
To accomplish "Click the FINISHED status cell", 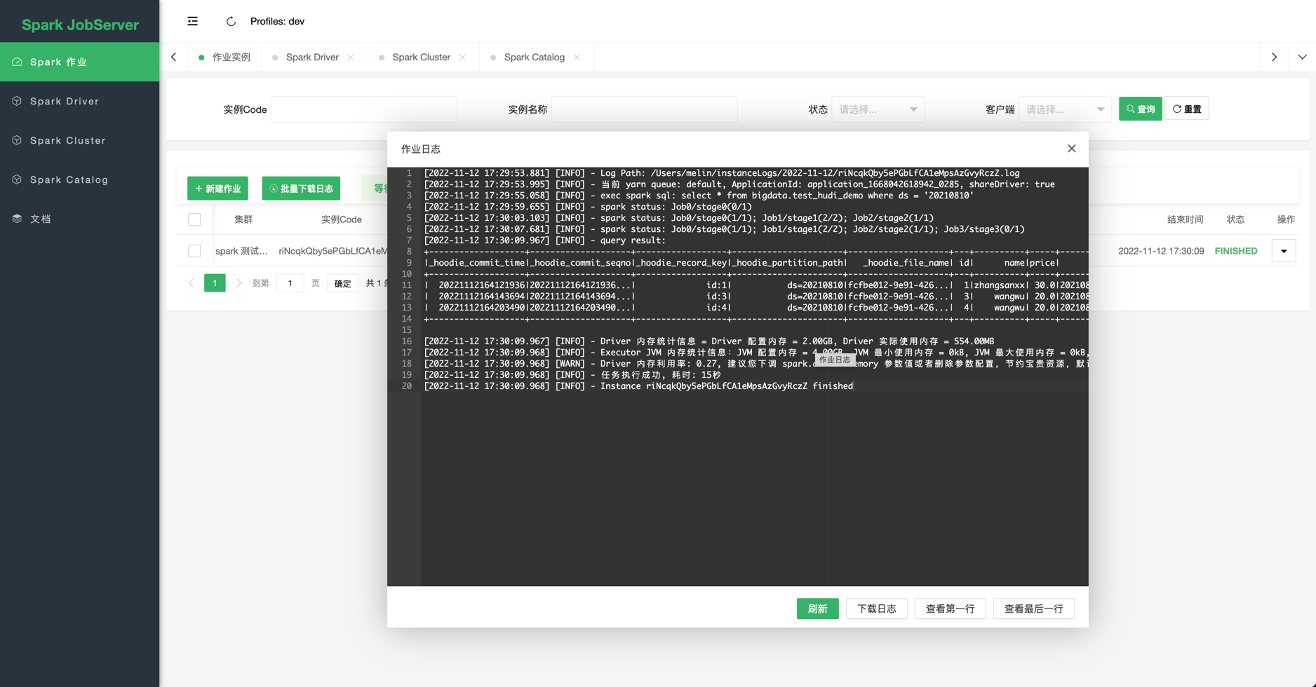I will point(1235,251).
